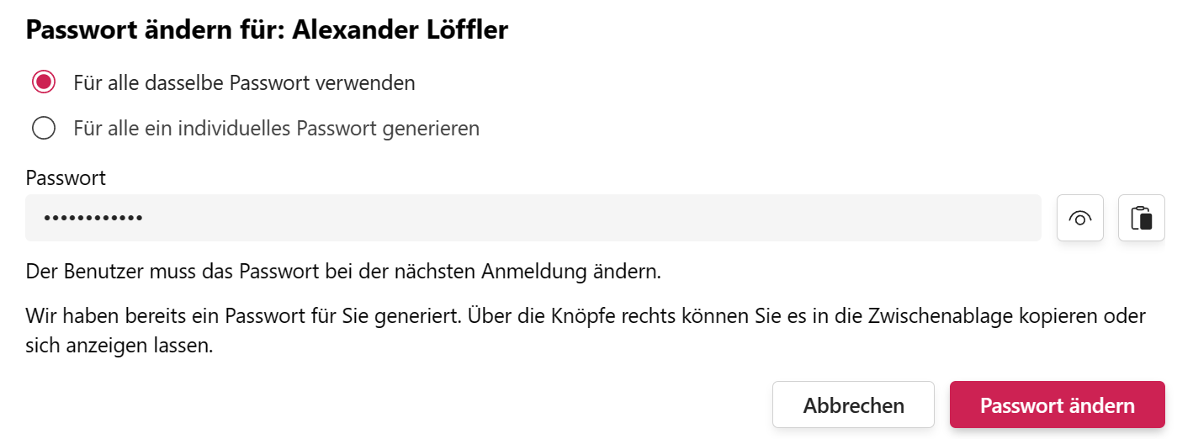
Task: Click the dialog heading 'Passwort ändern für'
Action: (x=155, y=30)
